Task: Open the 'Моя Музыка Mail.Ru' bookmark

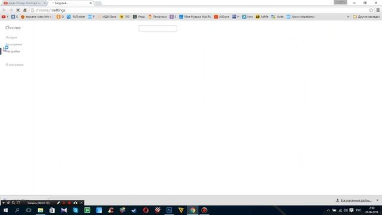Action: 195,17
